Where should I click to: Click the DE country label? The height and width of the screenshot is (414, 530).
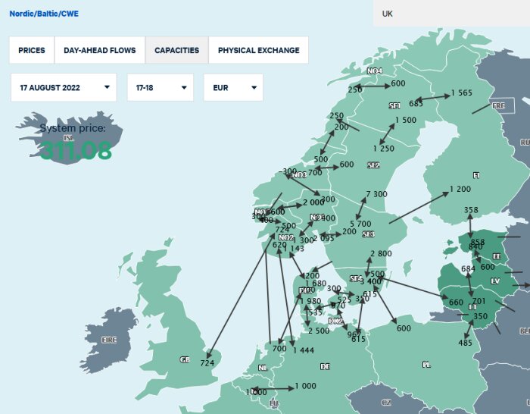325,366
